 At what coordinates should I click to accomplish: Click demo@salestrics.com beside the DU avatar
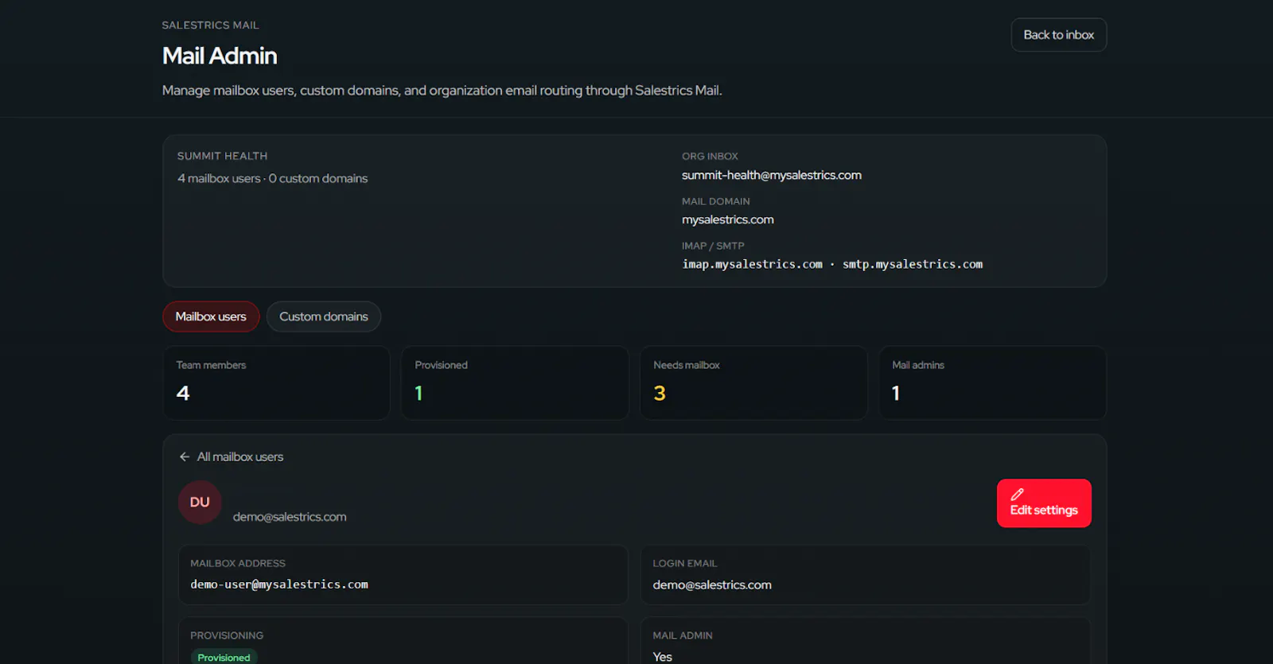(290, 517)
